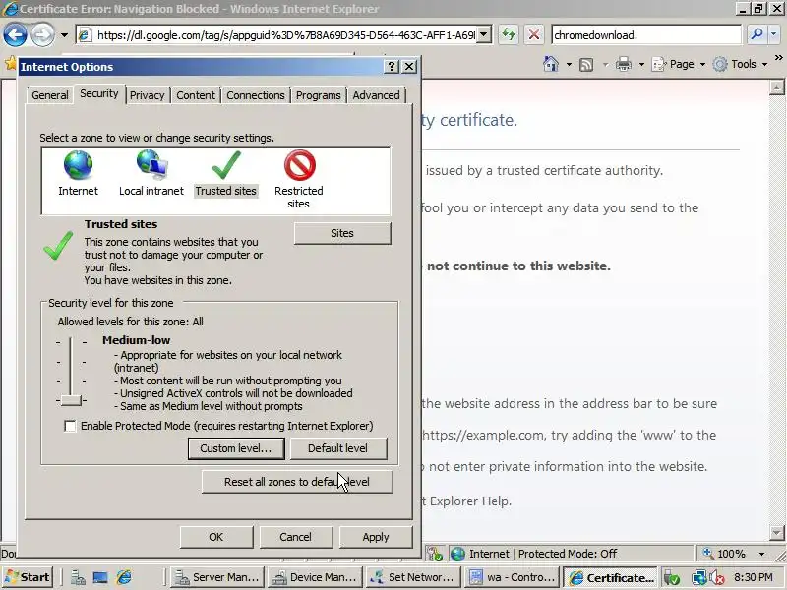Viewport: 787px width, 590px height.
Task: Click the Print toolbar icon
Action: (x=624, y=64)
